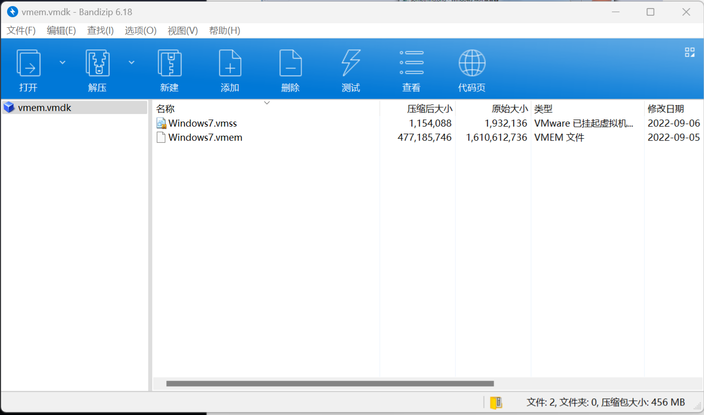
Task: Maximize the Bandizip window
Action: [651, 12]
